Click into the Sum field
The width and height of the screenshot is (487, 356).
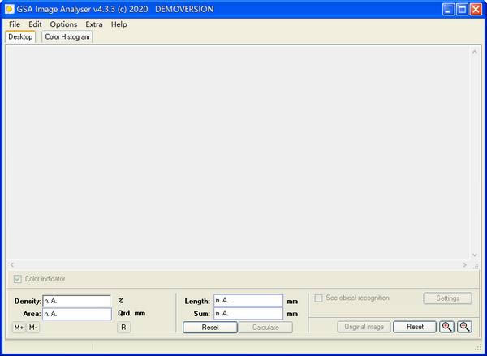[248, 314]
